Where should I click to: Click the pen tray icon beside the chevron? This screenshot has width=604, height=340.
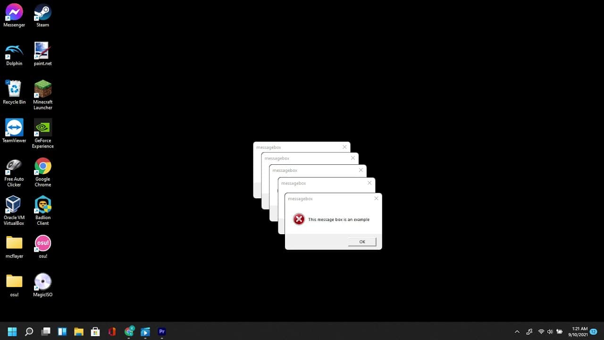529,331
